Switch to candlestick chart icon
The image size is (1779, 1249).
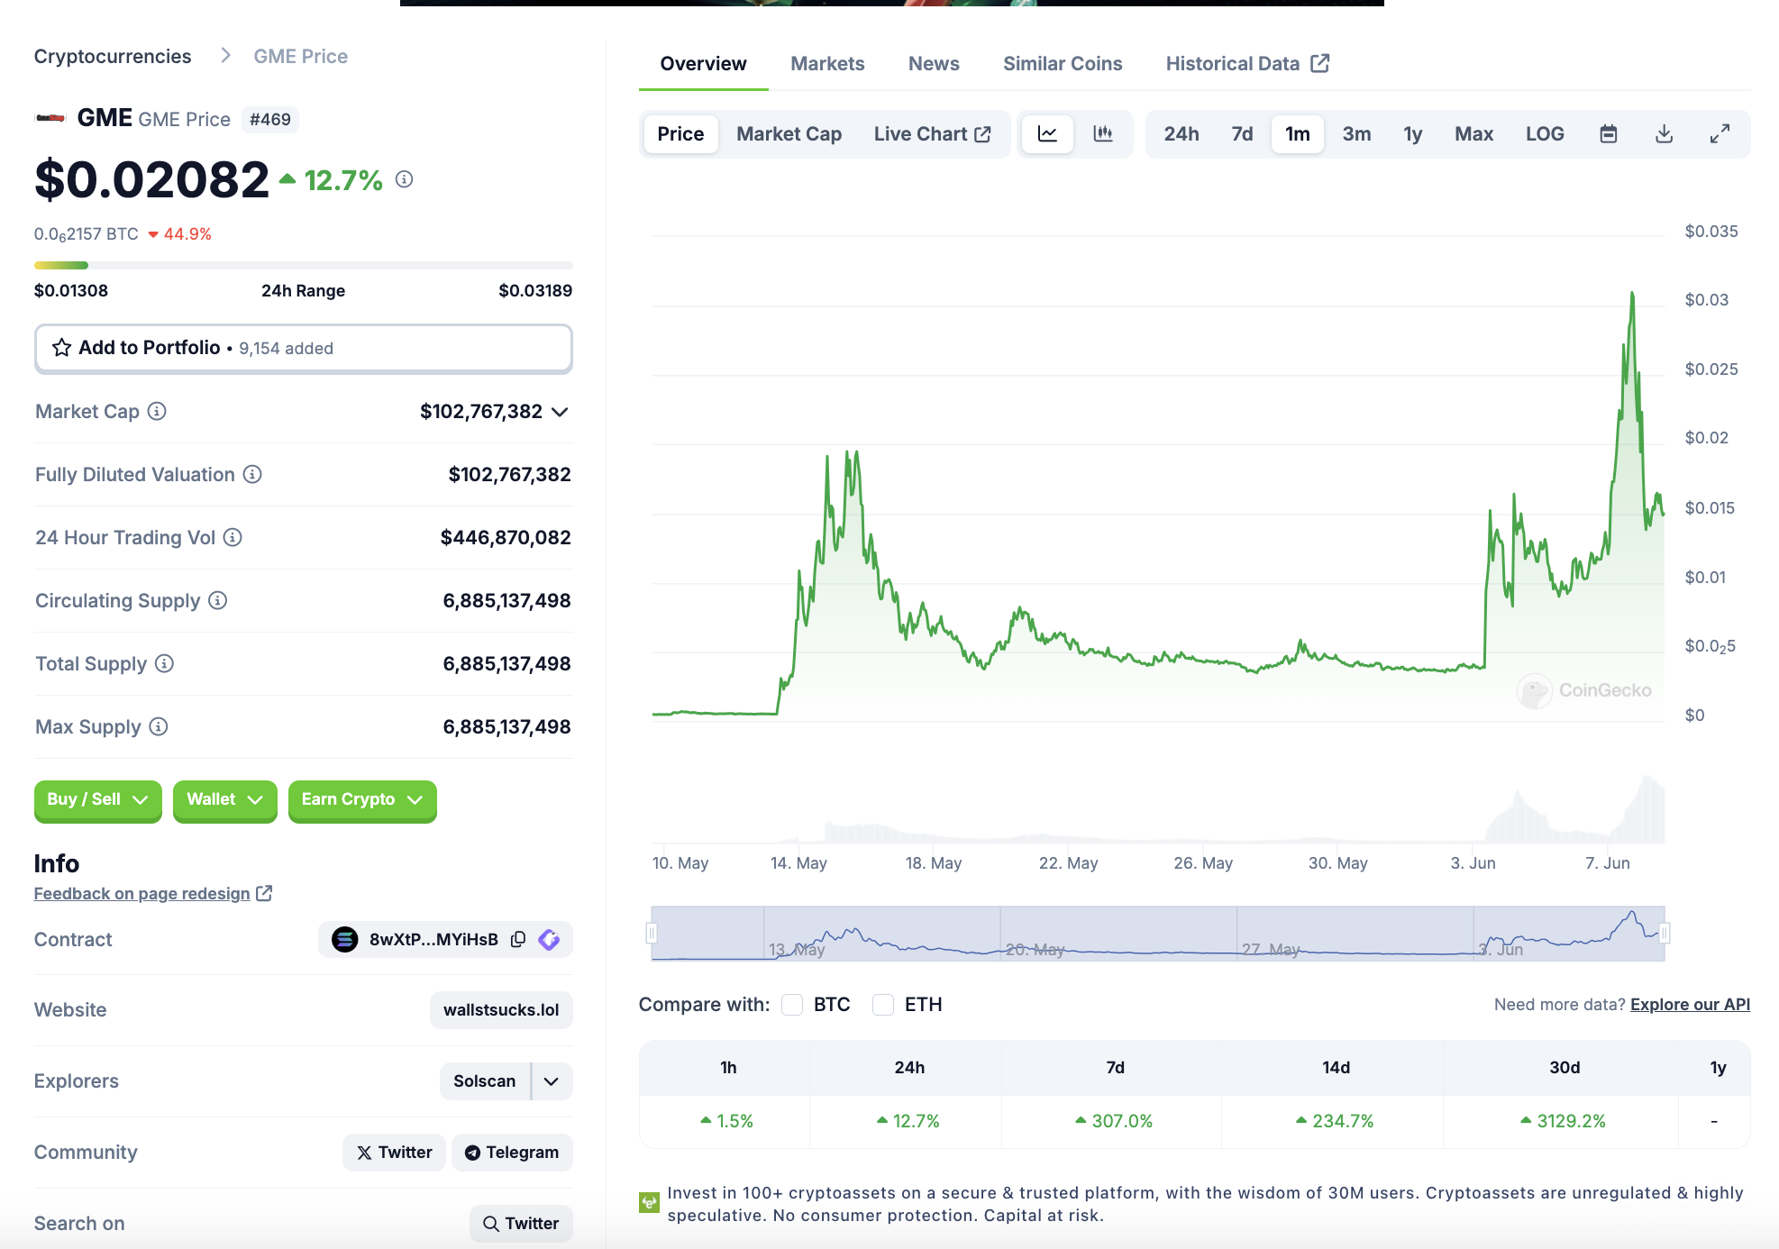point(1102,134)
